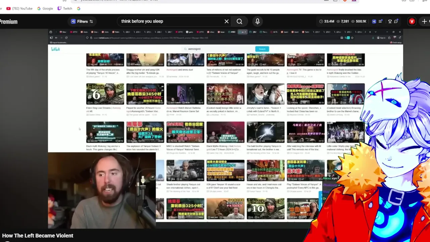Open the trophy icon in the top bar
Screen dimensions: 430x242
coord(390,22)
